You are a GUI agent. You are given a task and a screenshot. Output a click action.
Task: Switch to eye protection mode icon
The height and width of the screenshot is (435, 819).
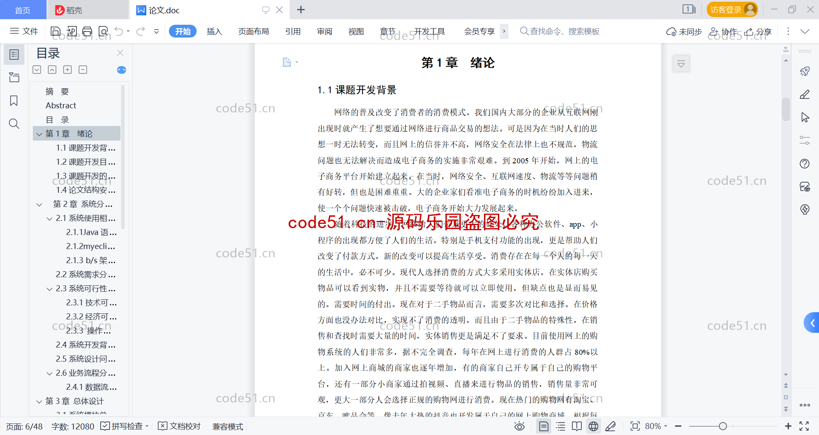coord(519,426)
